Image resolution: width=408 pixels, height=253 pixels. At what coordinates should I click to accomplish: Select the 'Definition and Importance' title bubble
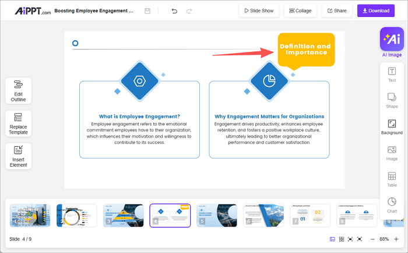click(x=306, y=50)
